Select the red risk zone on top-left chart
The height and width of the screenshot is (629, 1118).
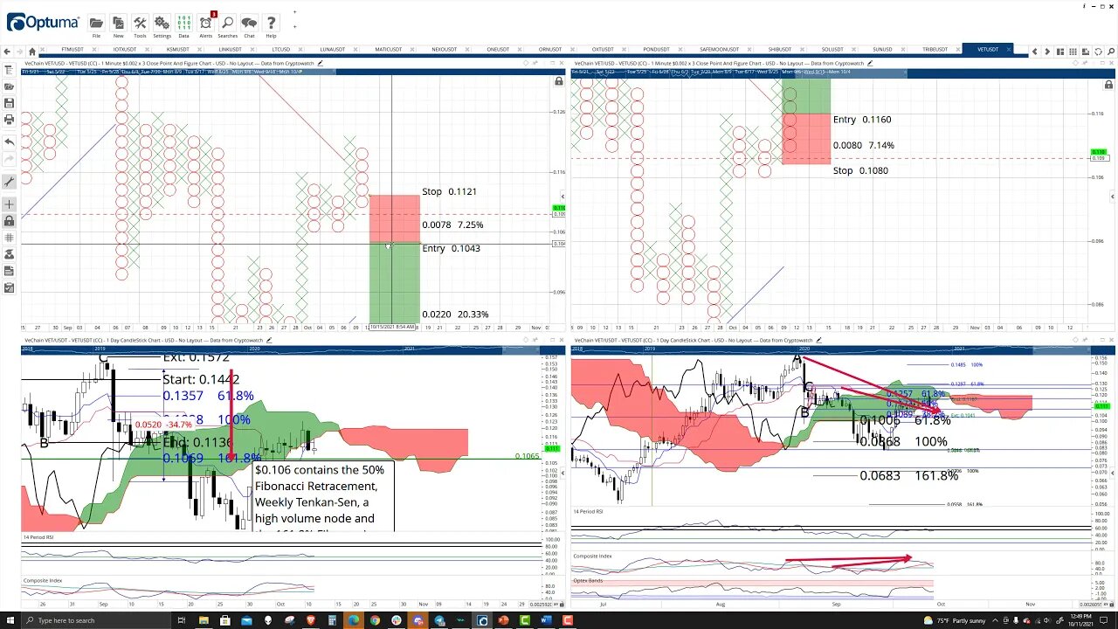point(394,218)
